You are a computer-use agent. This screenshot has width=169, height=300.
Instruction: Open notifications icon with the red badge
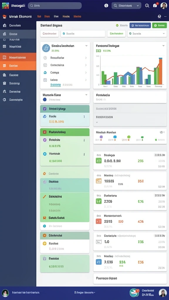tap(155, 5)
